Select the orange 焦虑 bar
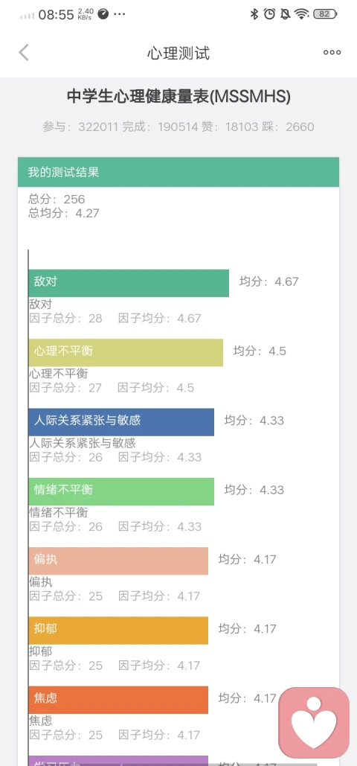 pyautogui.click(x=119, y=699)
